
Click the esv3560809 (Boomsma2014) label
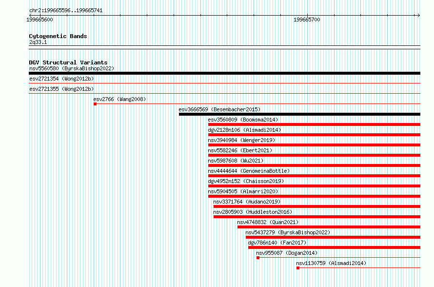[243, 120]
